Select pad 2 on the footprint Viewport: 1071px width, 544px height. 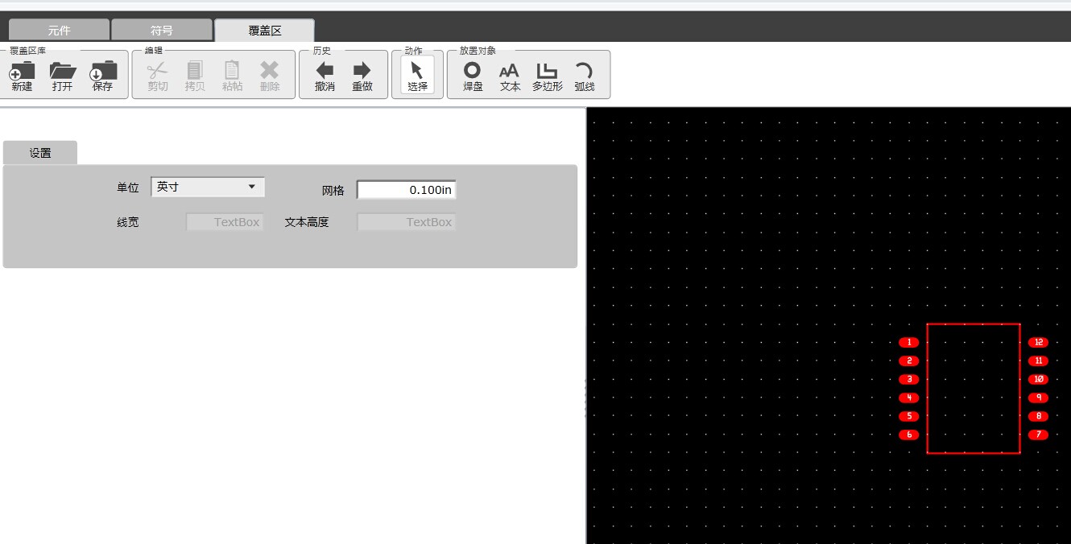909,361
